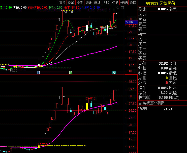Click the 现价 32.02 value

click(163, 63)
